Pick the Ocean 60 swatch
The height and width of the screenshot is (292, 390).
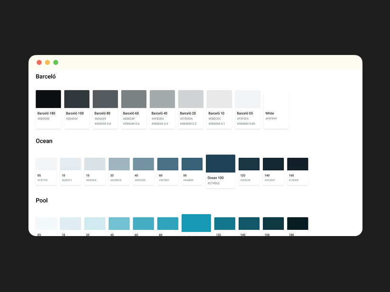click(167, 164)
